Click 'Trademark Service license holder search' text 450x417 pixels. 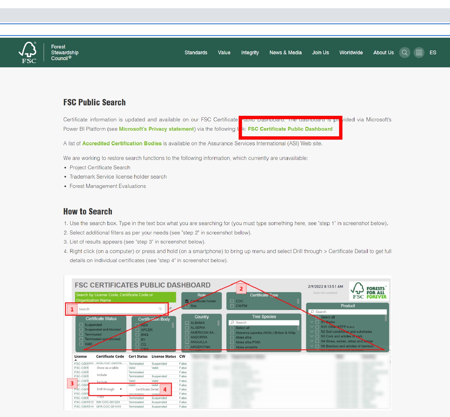tap(118, 177)
